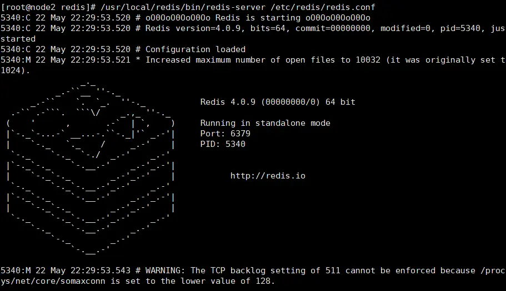Click the http://redis.io URL

tap(268, 176)
